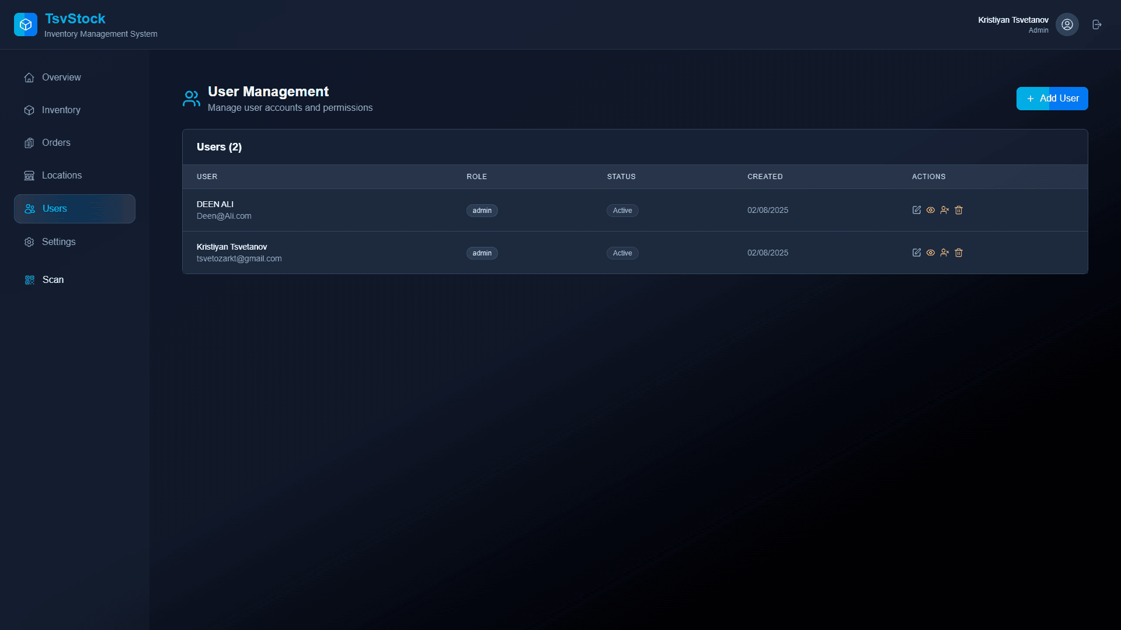Open Locations in the sidebar

click(61, 176)
